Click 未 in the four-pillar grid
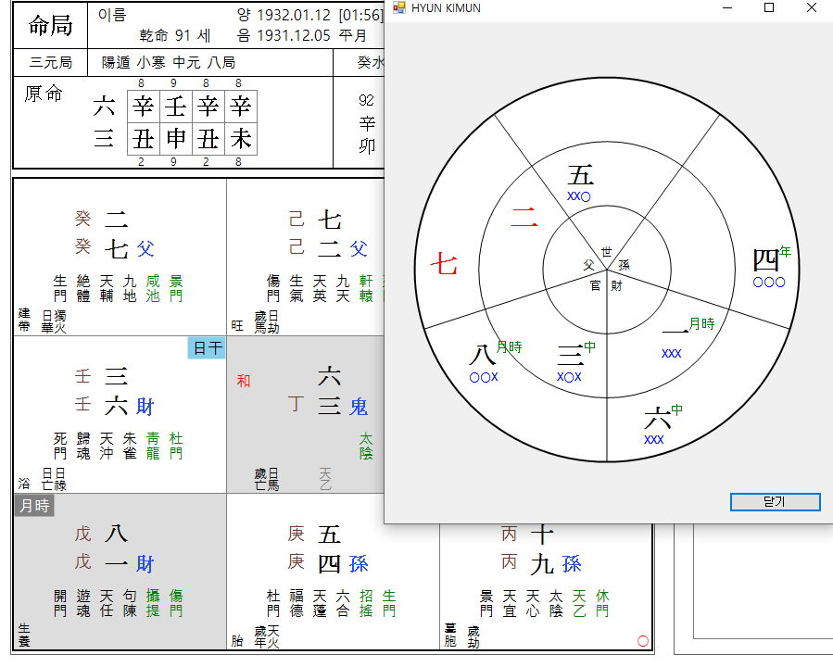The height and width of the screenshot is (667, 833). click(241, 139)
